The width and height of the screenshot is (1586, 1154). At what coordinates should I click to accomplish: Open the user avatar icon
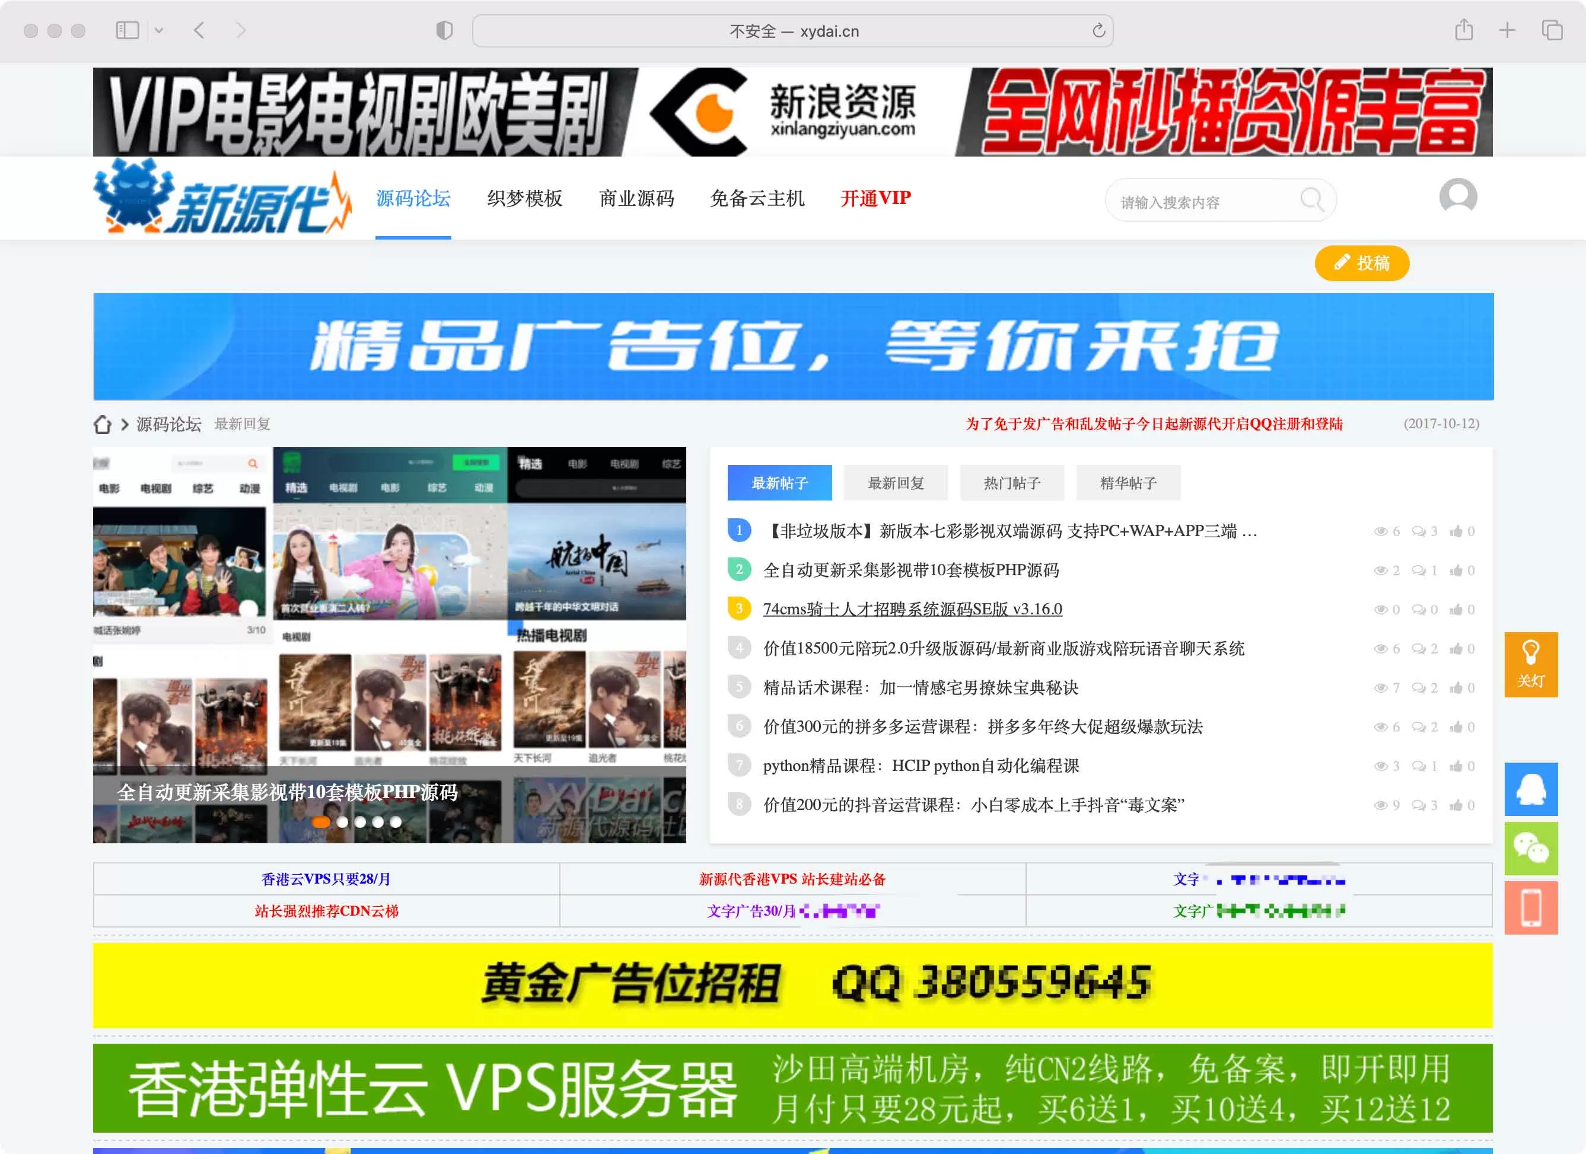coord(1458,196)
